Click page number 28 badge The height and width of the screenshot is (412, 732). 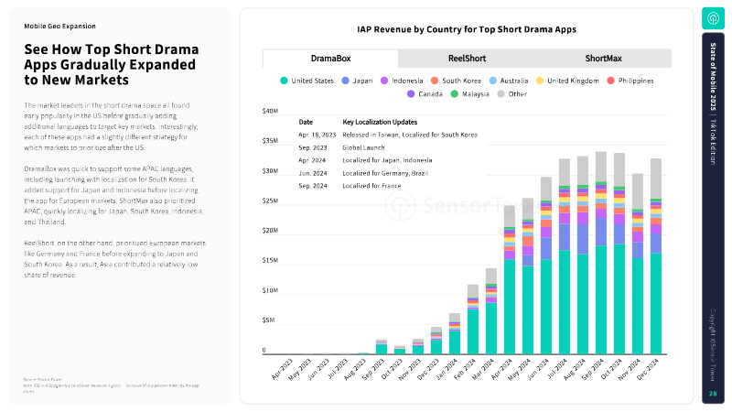click(713, 394)
